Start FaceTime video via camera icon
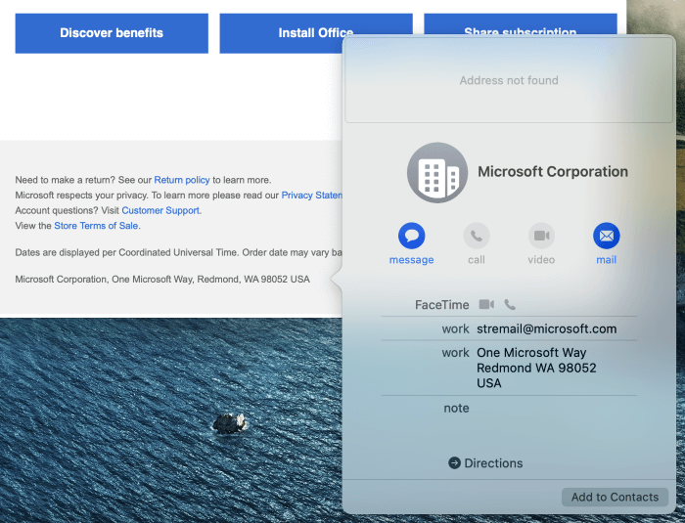Screen dimensions: 685x523 click(486, 304)
